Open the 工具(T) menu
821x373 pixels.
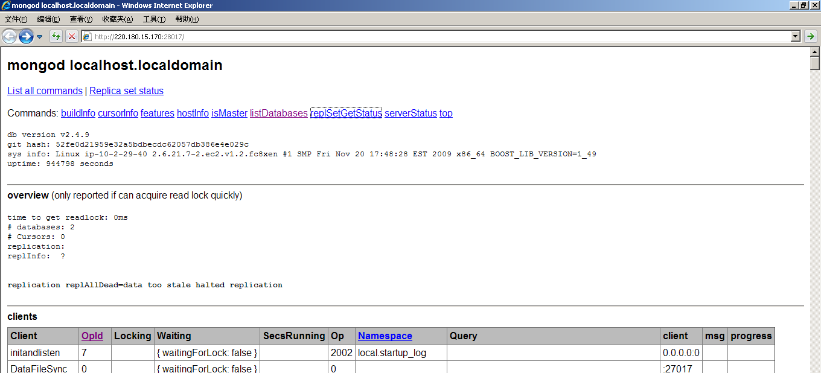click(155, 19)
